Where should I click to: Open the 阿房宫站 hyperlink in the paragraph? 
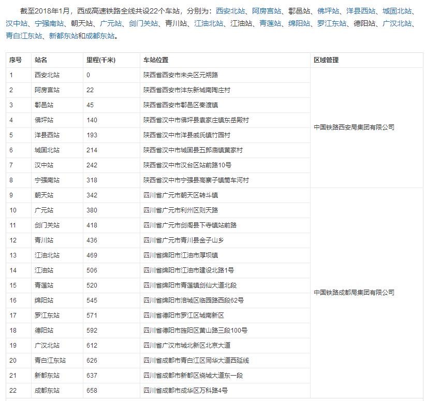pos(267,11)
